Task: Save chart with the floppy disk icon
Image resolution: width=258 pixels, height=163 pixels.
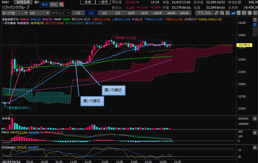Action: 239,13
